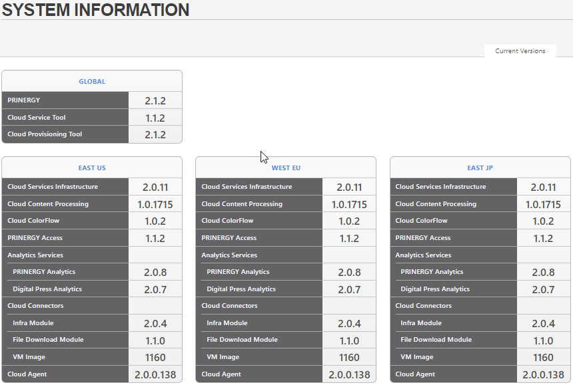Click EAST US Cloud Services Infrastructure version 2.0.11
The image size is (573, 385).
[x=155, y=187]
